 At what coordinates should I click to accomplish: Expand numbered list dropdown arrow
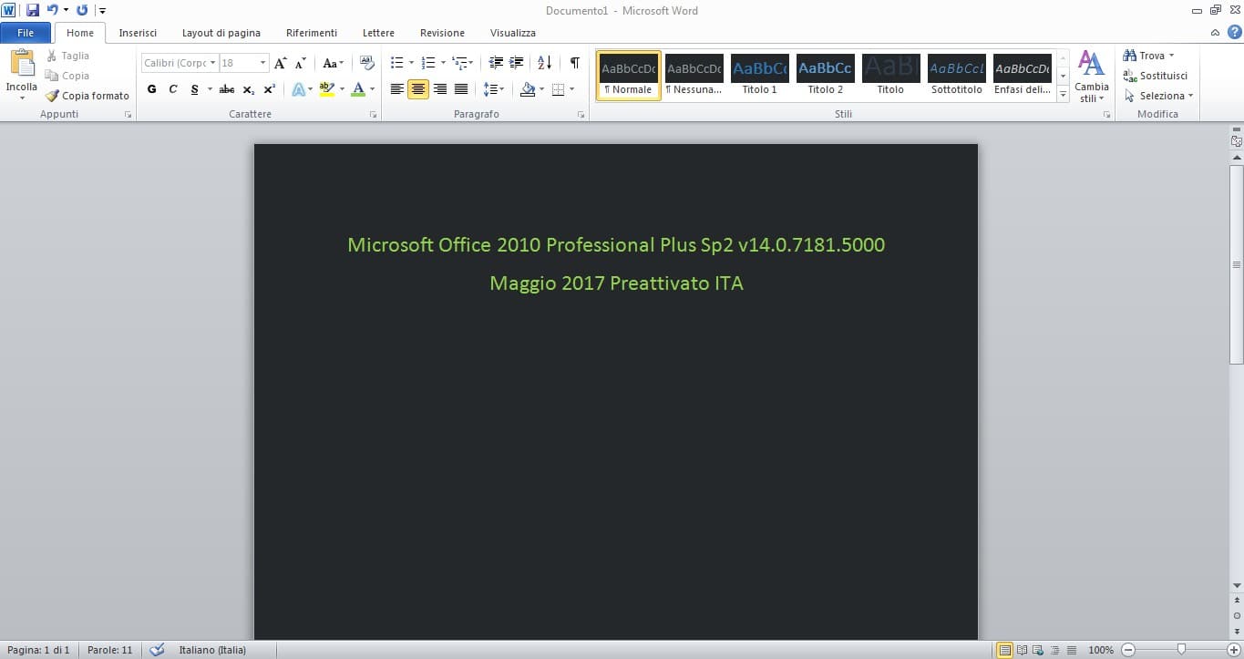[x=443, y=63]
